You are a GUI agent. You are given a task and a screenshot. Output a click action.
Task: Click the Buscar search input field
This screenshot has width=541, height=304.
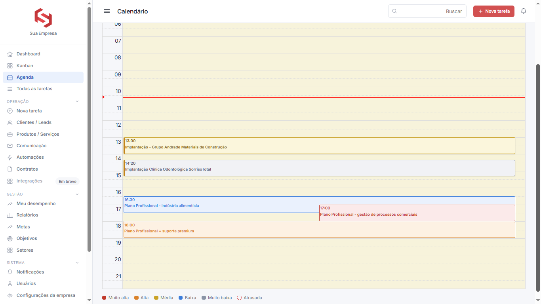click(x=427, y=11)
